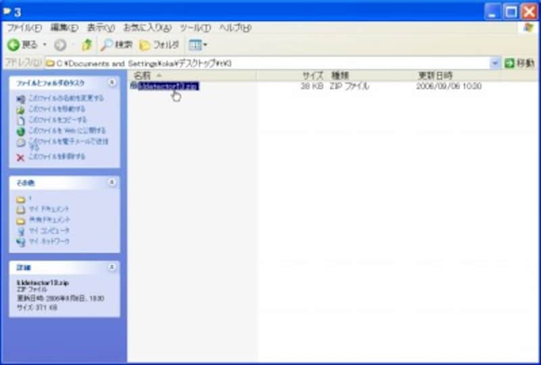
Task: Sort by the サイズ column header
Action: [312, 75]
